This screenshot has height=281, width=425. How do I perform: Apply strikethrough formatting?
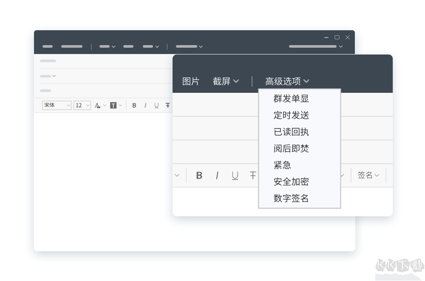pos(167,105)
